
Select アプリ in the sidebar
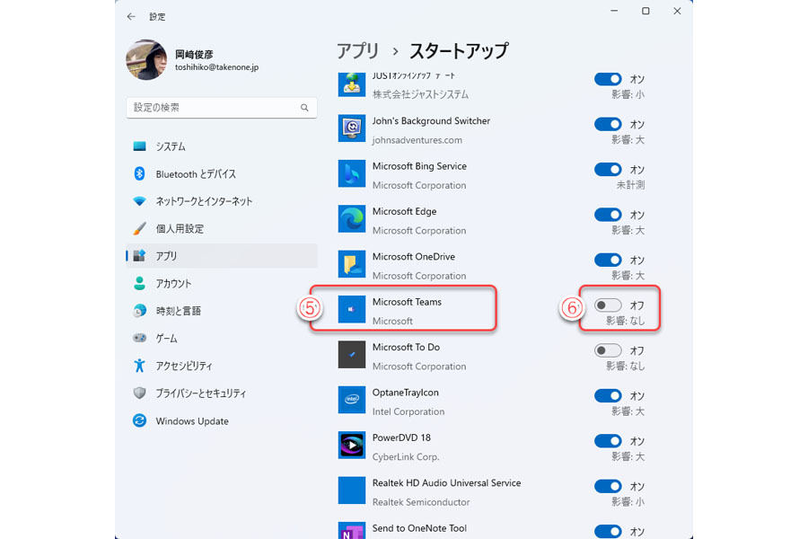(x=222, y=256)
